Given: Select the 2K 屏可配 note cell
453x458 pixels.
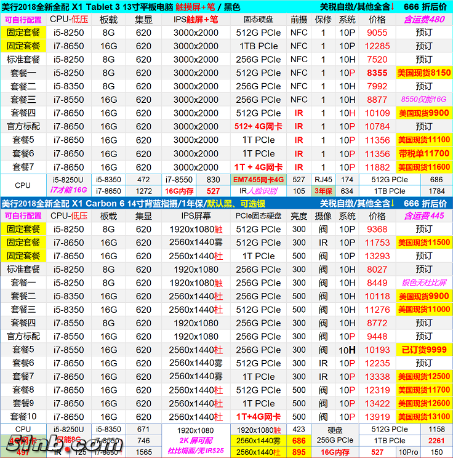Looking at the screenshot, I should click(196, 441).
